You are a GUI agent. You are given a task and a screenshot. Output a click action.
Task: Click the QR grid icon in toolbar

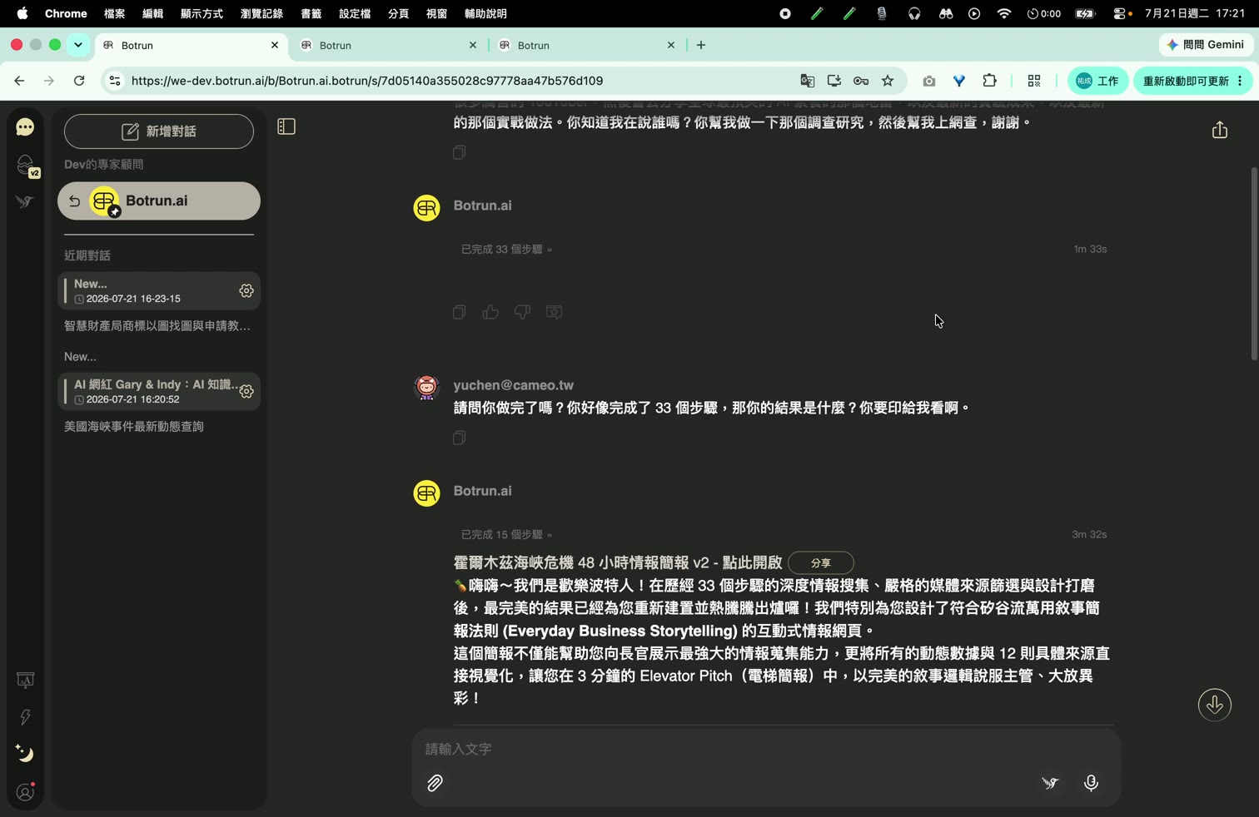(x=1033, y=81)
